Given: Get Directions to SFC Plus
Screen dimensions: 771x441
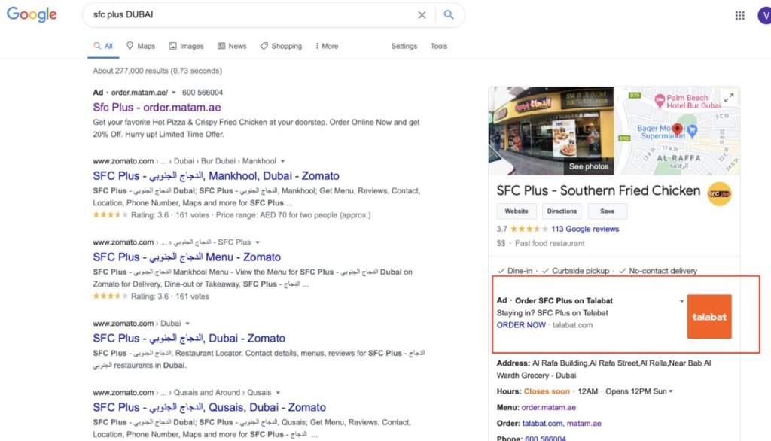Looking at the screenshot, I should pos(562,211).
